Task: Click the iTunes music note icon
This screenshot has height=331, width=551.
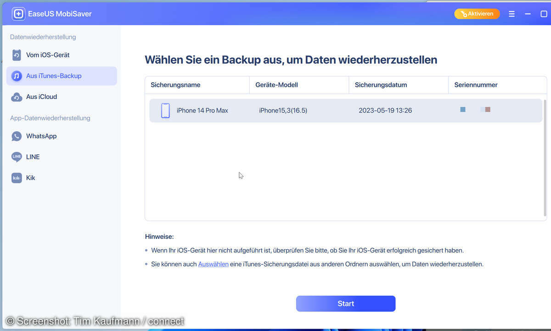Action: pos(17,76)
